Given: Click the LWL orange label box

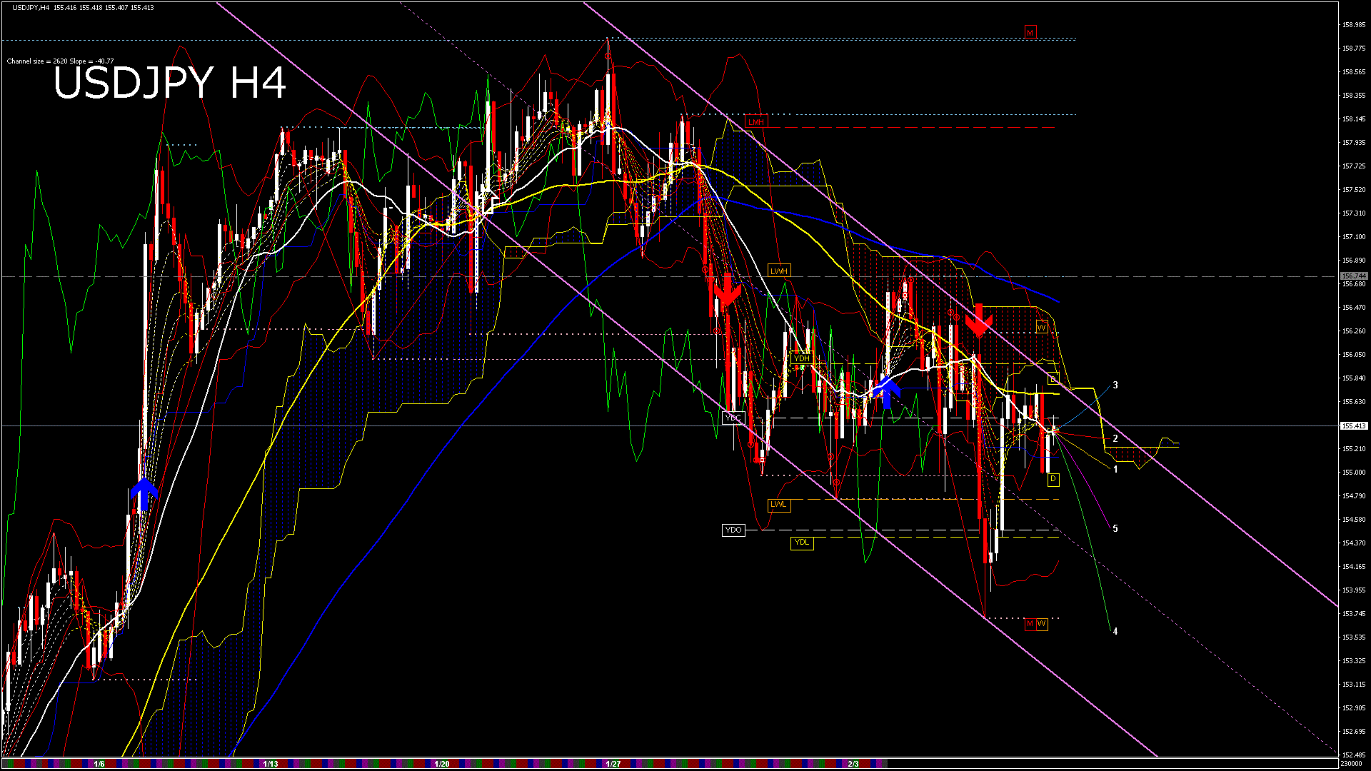Looking at the screenshot, I should click(778, 505).
